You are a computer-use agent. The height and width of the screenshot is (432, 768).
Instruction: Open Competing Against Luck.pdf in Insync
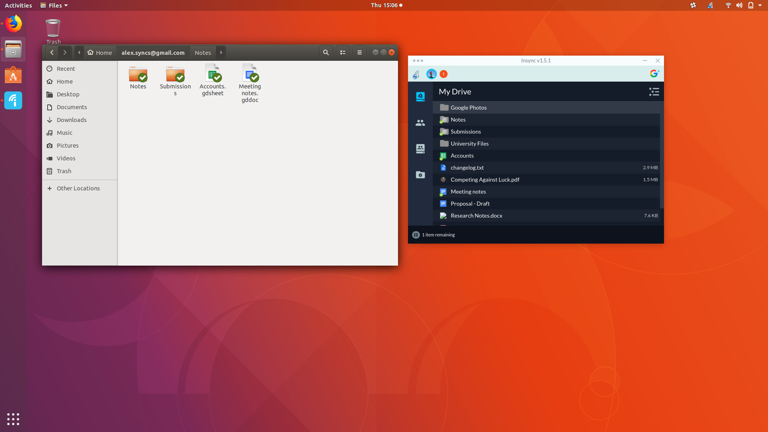(x=484, y=179)
